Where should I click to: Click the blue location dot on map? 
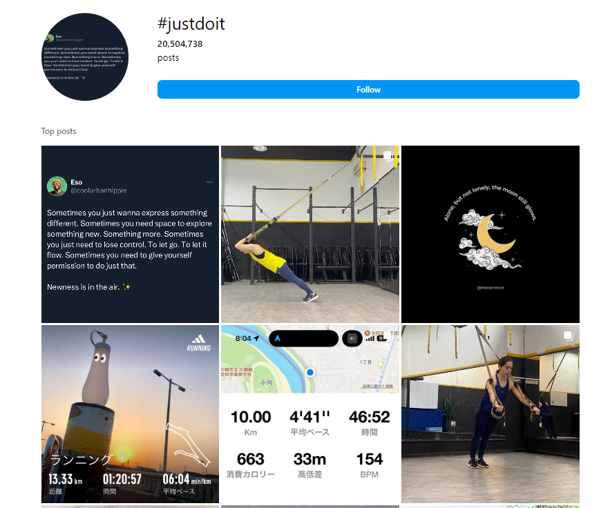click(310, 372)
